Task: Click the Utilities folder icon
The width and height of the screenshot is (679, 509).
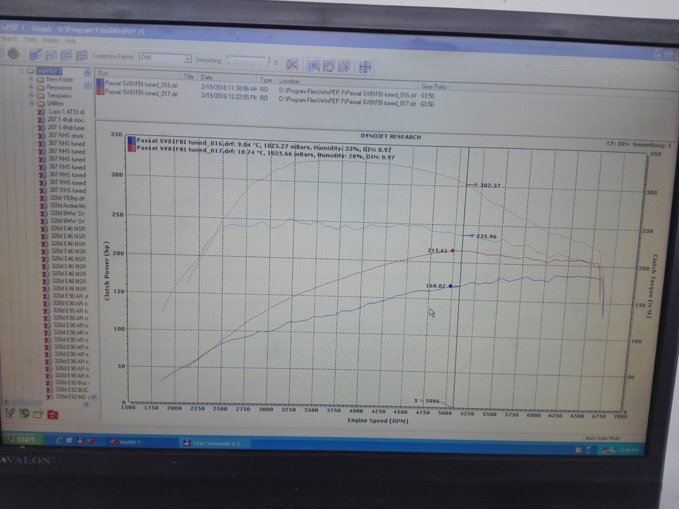Action: pyautogui.click(x=41, y=104)
